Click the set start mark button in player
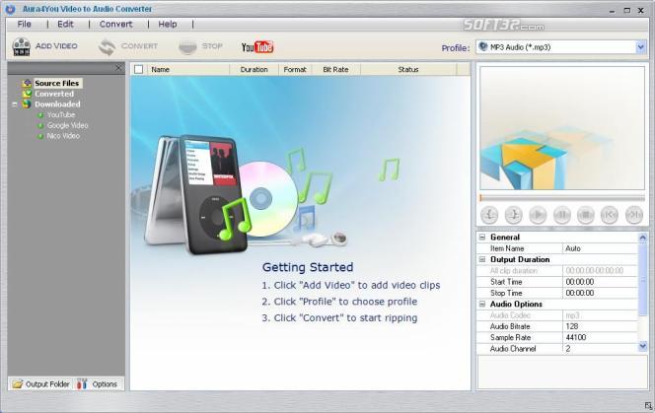This screenshot has width=655, height=413. coord(489,215)
